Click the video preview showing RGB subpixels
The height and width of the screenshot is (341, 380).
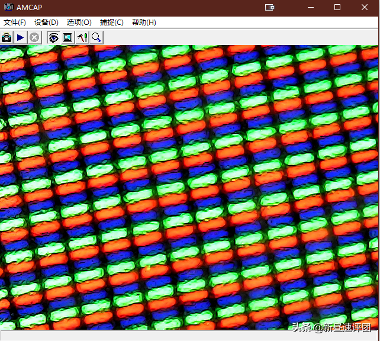pyautogui.click(x=189, y=187)
